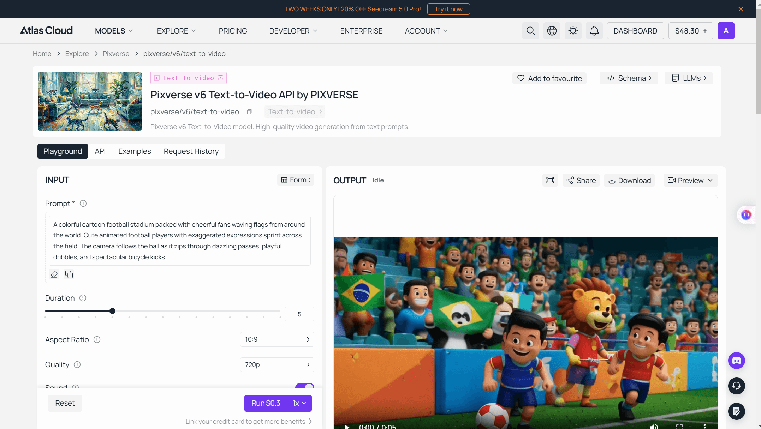Play the output video
761x429 pixels.
pos(347,426)
